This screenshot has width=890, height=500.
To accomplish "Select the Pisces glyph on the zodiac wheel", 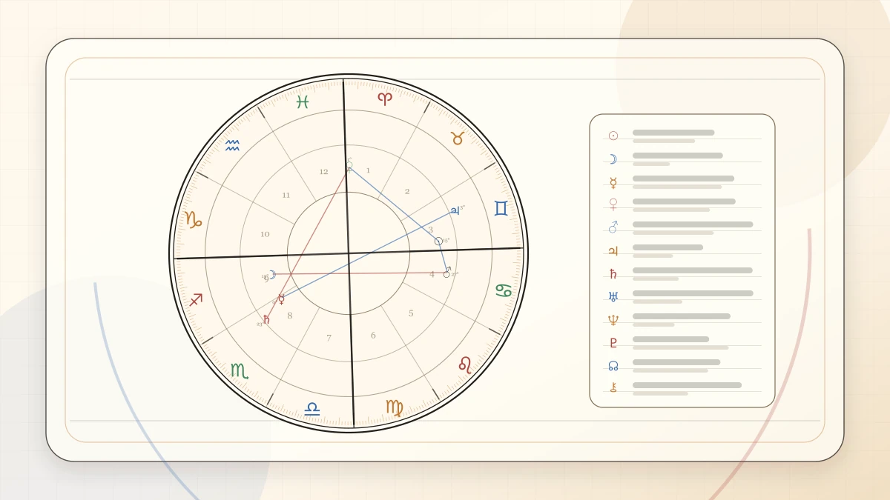I will (303, 102).
